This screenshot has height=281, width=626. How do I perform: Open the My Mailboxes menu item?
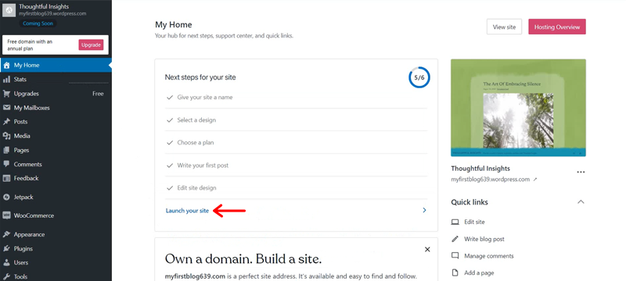click(56, 108)
